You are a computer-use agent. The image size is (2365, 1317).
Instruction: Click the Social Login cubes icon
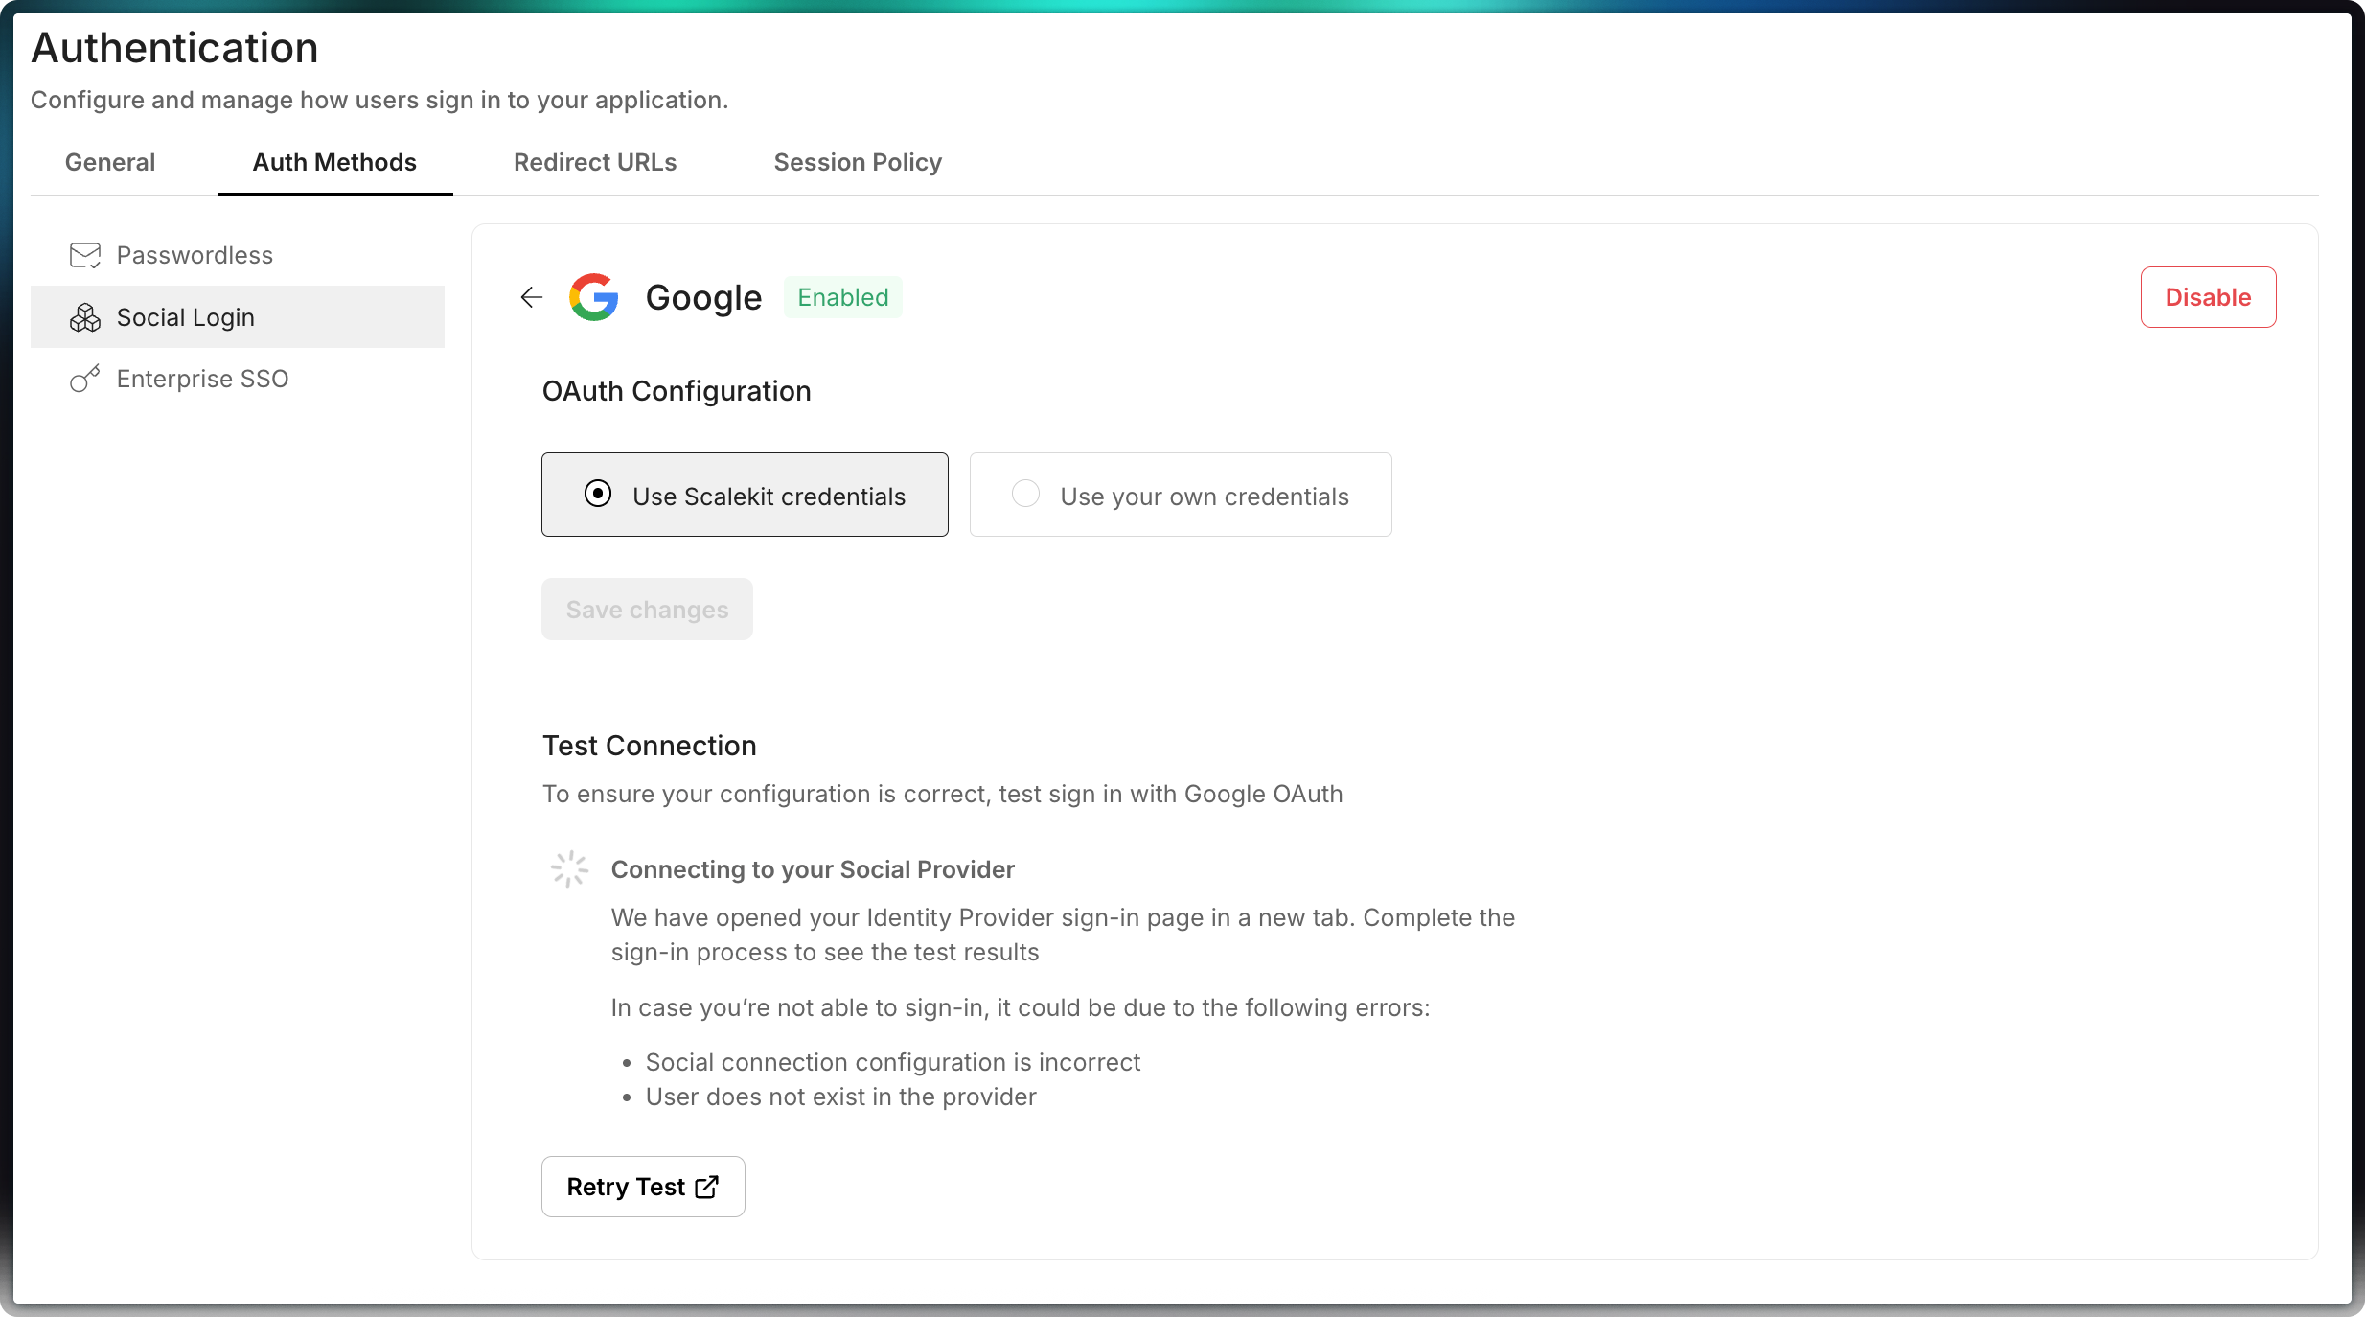pos(84,317)
